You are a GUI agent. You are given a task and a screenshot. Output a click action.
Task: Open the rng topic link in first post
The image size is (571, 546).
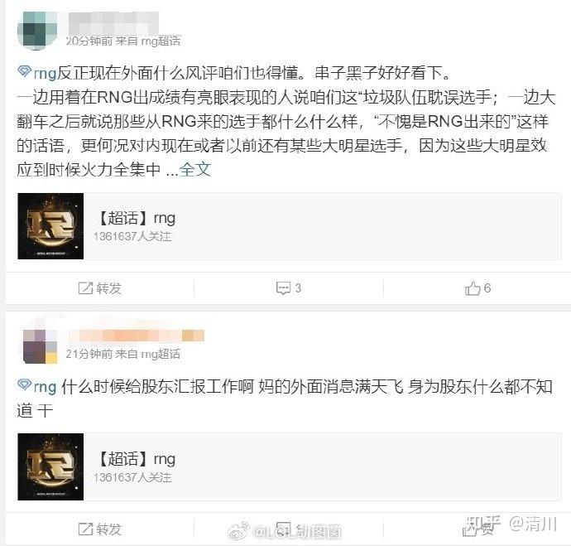click(x=45, y=73)
